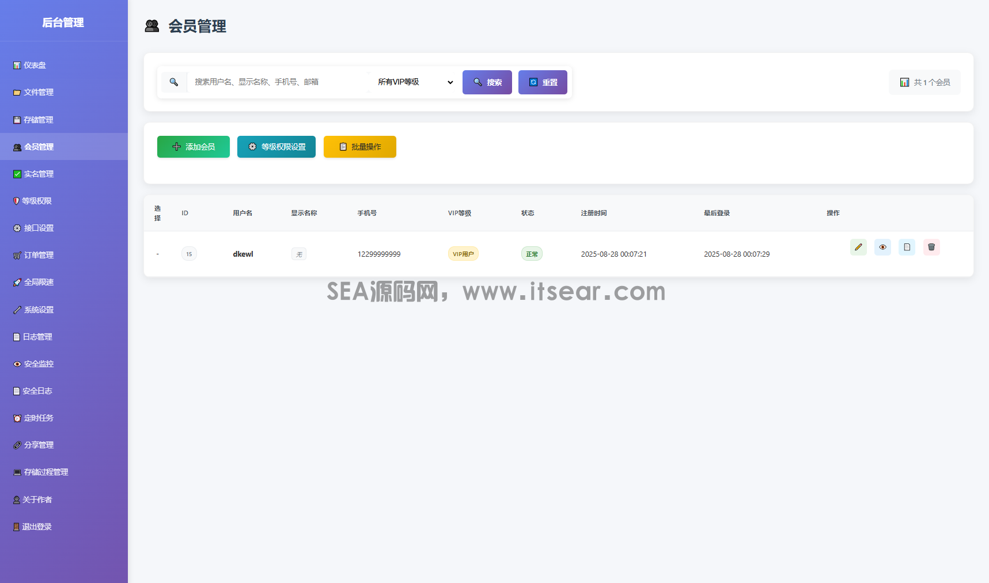Delete member dkewl with trash icon
Screen dimensions: 989x583
(x=931, y=247)
